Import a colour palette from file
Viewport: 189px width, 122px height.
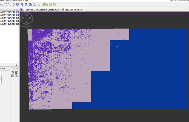[13, 76]
